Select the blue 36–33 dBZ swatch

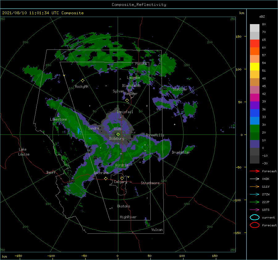[x=255, y=113]
